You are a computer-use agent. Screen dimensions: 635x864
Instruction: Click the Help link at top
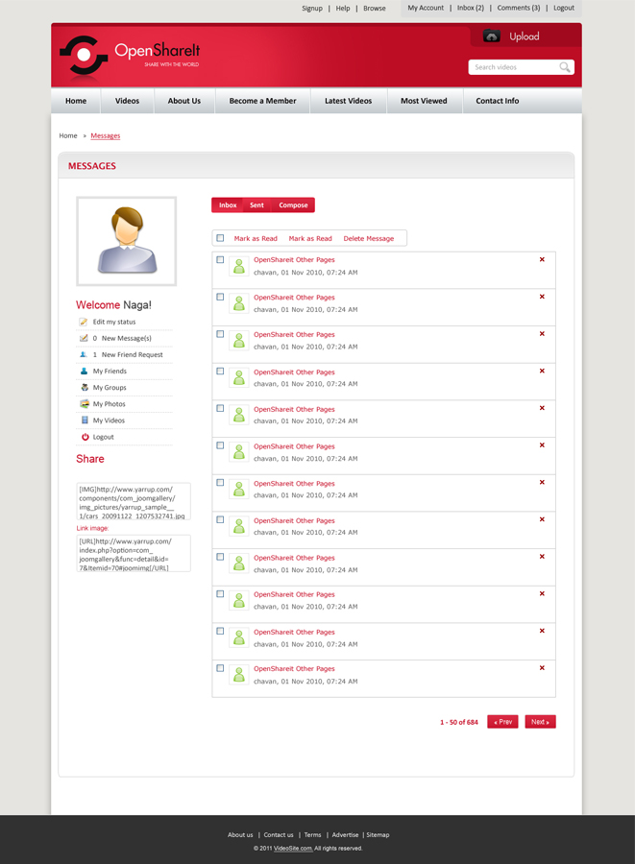click(x=343, y=9)
